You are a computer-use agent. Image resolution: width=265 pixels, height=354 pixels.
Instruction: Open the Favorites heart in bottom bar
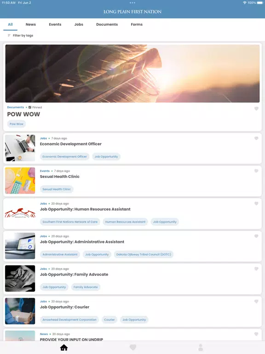(x=133, y=347)
